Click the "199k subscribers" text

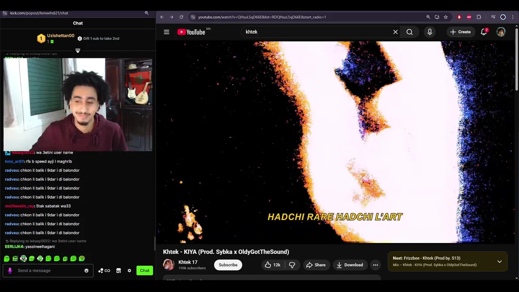(x=192, y=268)
